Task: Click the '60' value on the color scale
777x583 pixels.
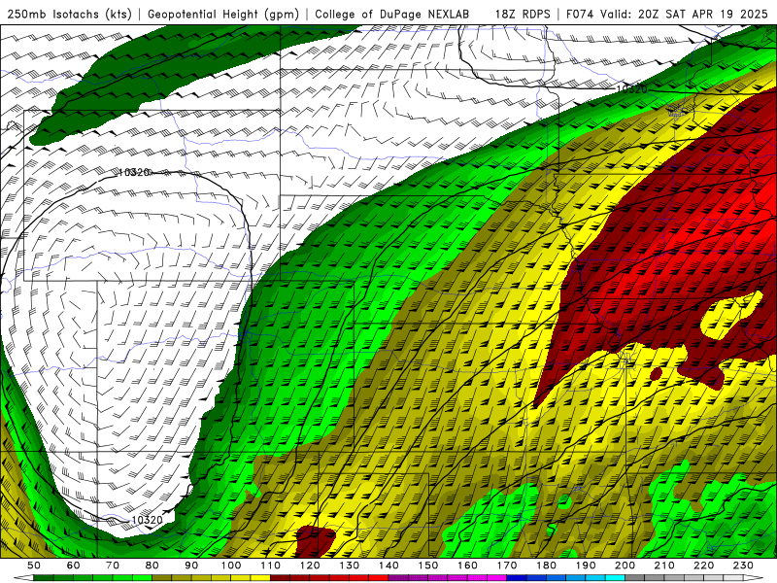Action: 74,566
